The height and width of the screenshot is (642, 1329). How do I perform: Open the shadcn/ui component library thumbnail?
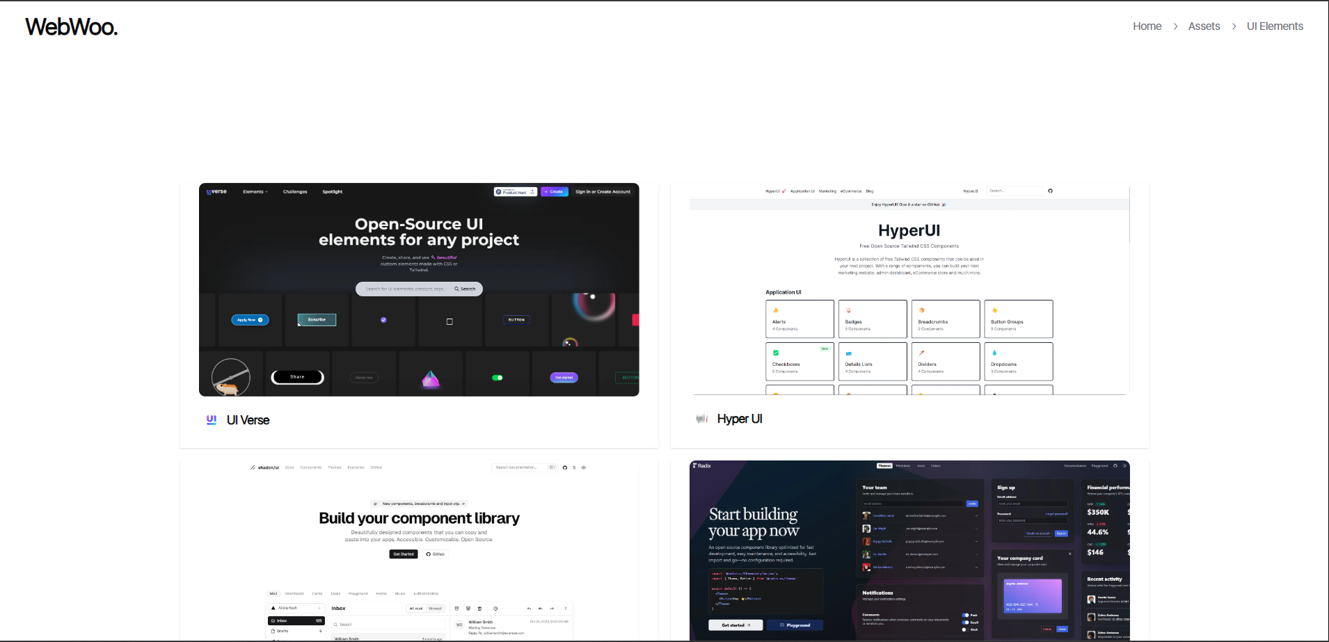tap(419, 550)
